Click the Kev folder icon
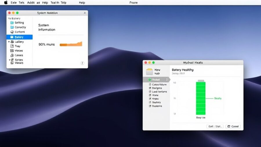The image size is (261, 147). point(150,72)
